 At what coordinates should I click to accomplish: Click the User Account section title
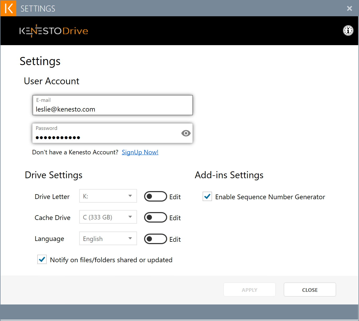pyautogui.click(x=52, y=81)
